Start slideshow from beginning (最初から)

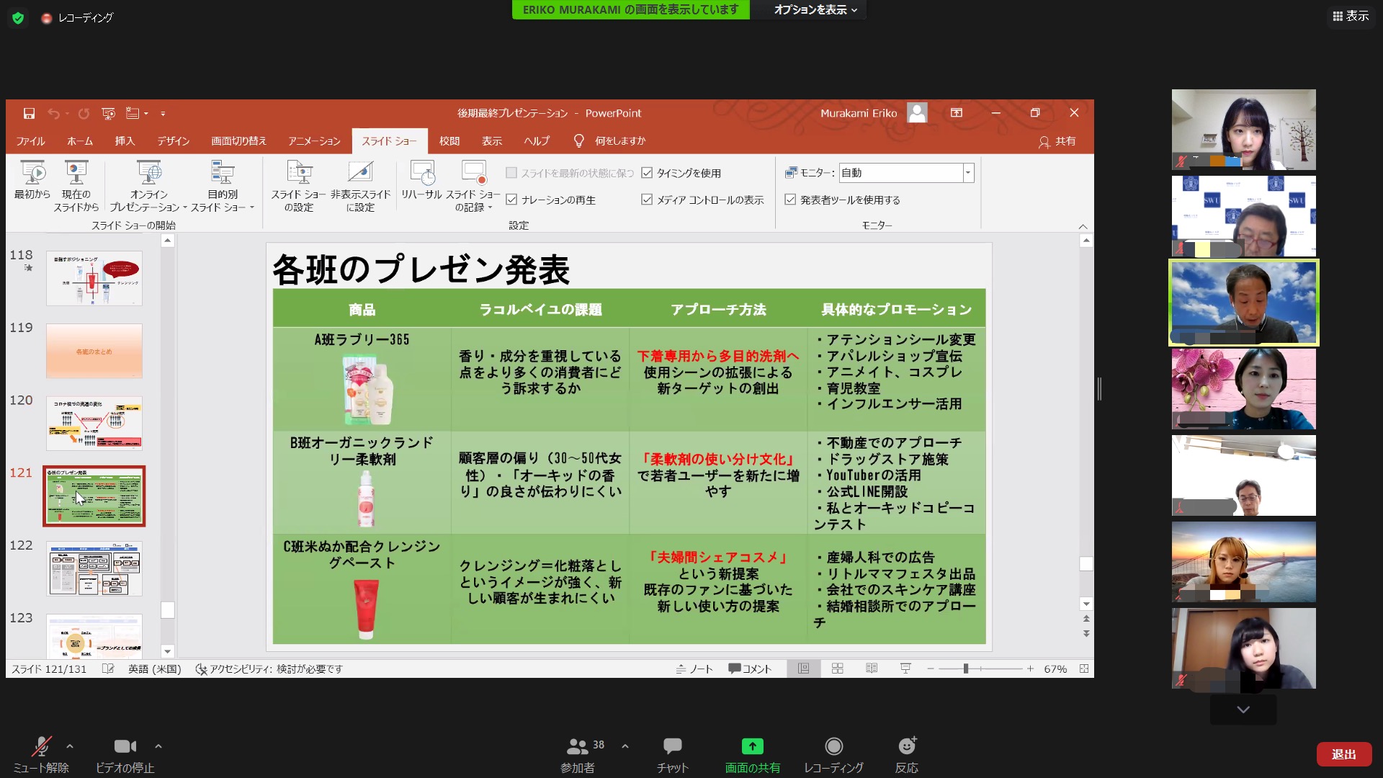(32, 181)
